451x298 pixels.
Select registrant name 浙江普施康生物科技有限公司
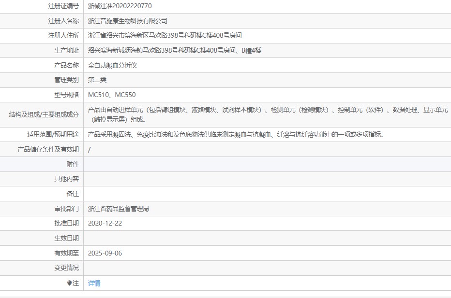tap(128, 21)
